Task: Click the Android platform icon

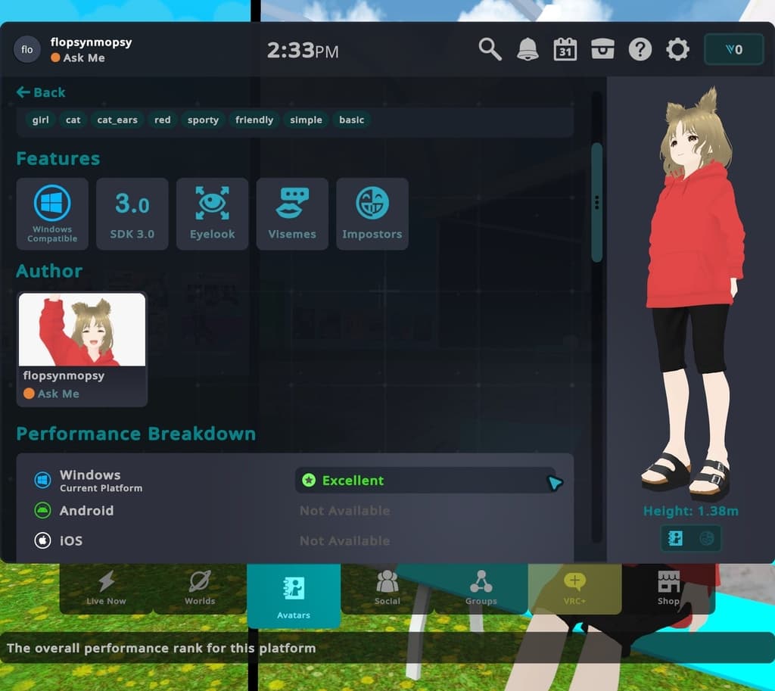Action: pyautogui.click(x=42, y=510)
